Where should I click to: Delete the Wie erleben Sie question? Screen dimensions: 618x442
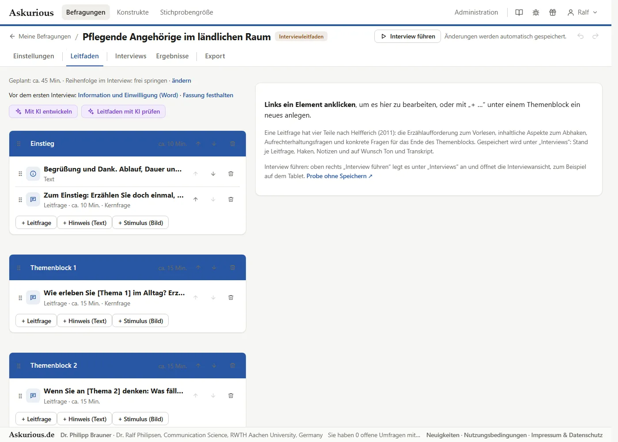click(231, 297)
